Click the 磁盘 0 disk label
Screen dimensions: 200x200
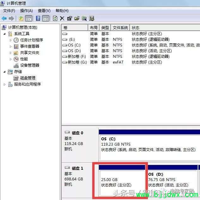77,133
